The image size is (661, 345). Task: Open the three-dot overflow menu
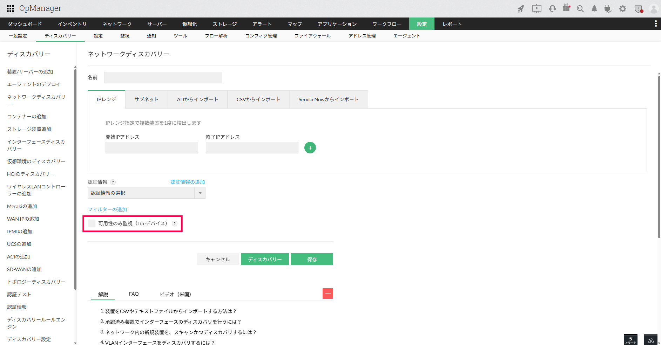tap(656, 23)
